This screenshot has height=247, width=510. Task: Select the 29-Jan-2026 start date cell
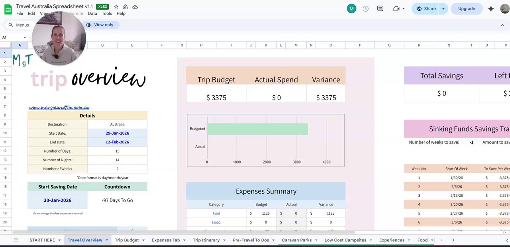(117, 133)
